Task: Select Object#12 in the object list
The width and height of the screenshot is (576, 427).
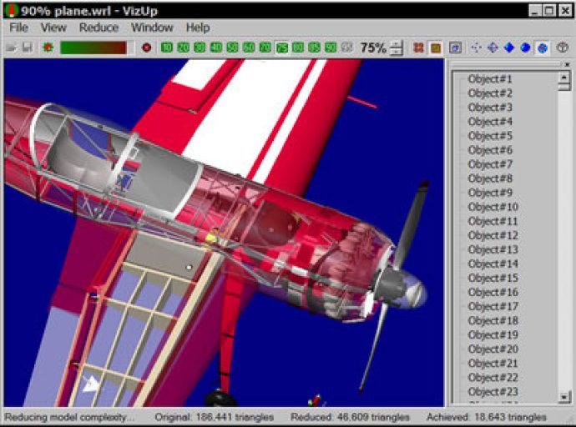Action: pos(493,235)
